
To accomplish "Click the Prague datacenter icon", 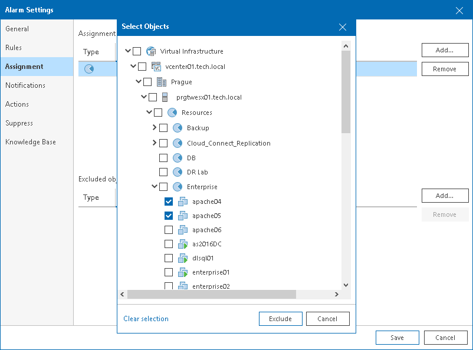I will pos(162,82).
